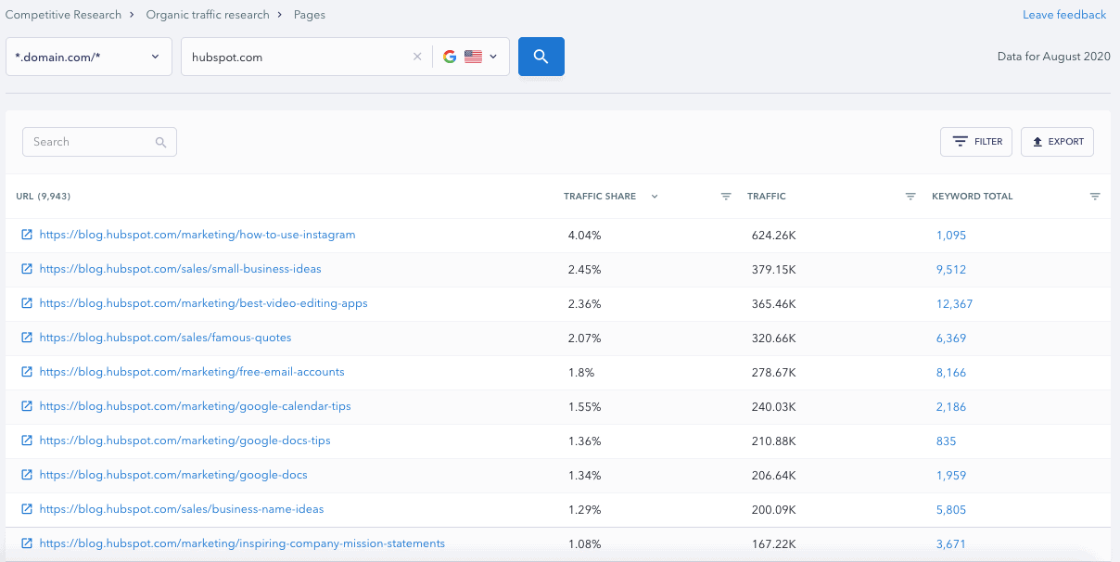Viewport: 1120px width, 562px height.
Task: Open external link icon for google-docs-tips row
Action: [x=27, y=441]
